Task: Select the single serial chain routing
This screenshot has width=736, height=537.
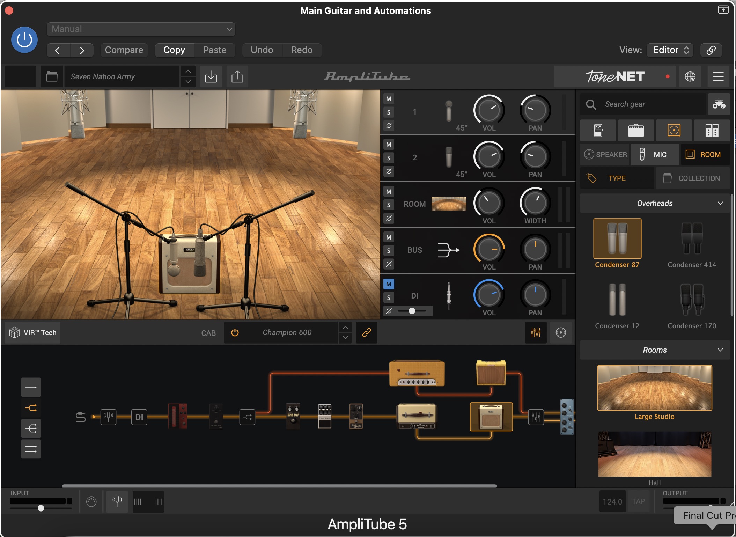Action: point(31,387)
